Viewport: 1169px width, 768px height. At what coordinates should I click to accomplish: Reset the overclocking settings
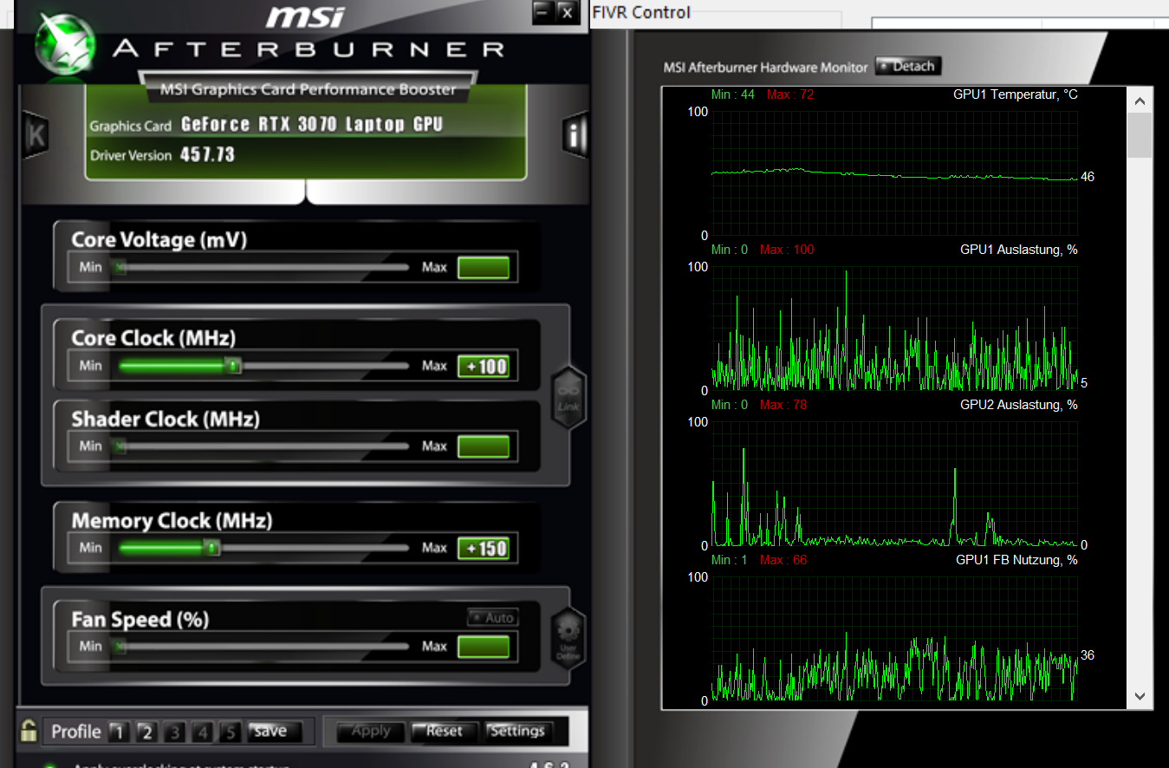tap(445, 732)
